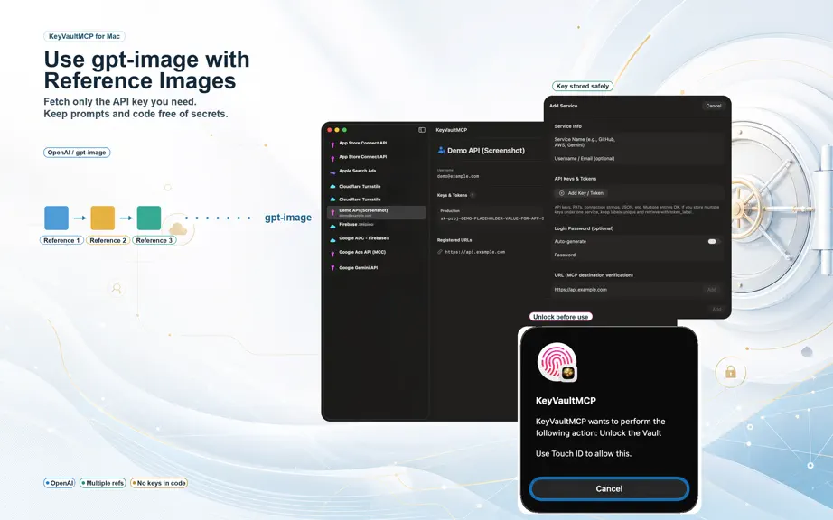
Task: Click the Service Info section label
Action: (x=568, y=126)
